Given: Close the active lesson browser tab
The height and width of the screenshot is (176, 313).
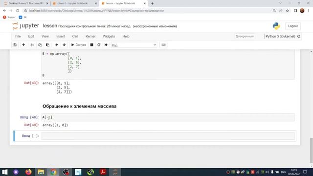Looking at the screenshot, I should pyautogui.click(x=145, y=3).
